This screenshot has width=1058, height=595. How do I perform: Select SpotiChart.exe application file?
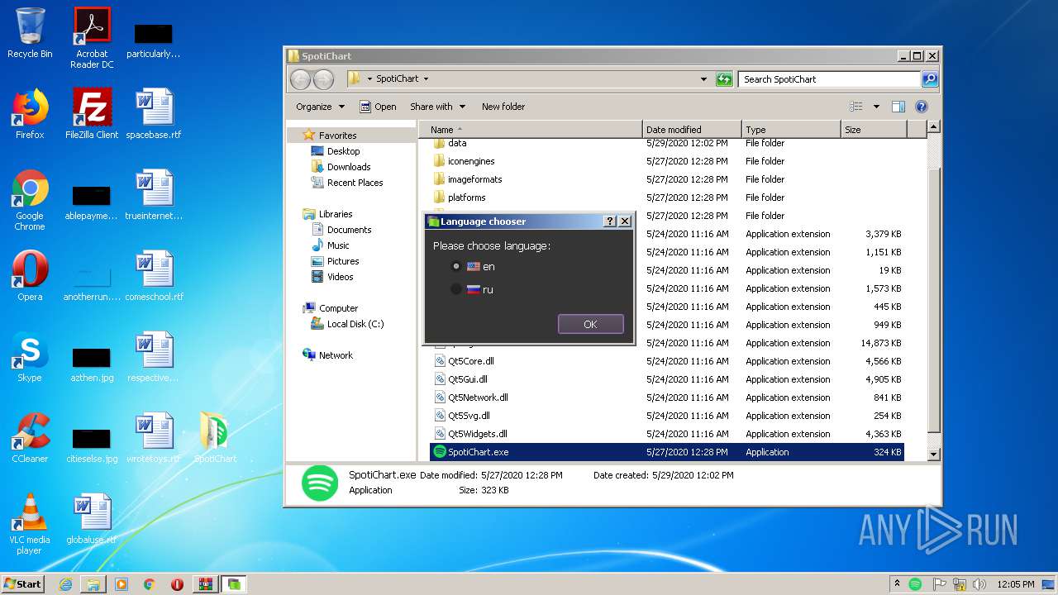666,452
